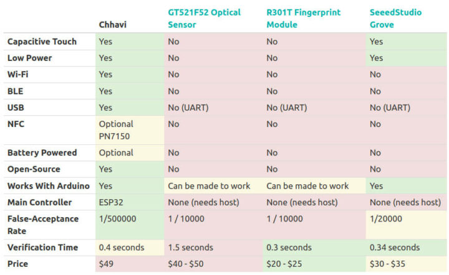This screenshot has width=449, height=275.
Task: Follow the SeeedStudio Grove link
Action: click(395, 18)
